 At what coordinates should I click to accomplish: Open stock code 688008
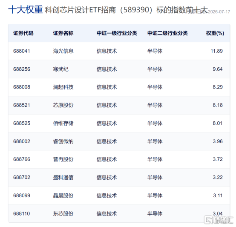(x=22, y=87)
